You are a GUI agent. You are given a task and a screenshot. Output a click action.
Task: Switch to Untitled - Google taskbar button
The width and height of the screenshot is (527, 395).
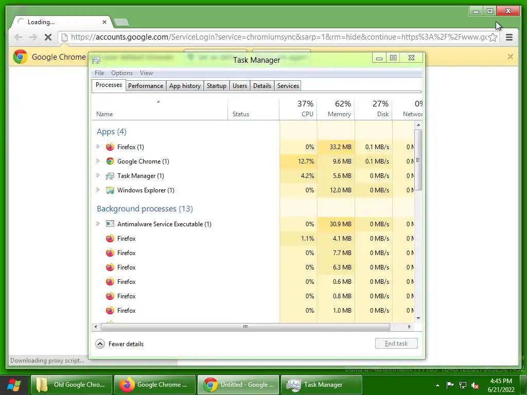coord(238,385)
